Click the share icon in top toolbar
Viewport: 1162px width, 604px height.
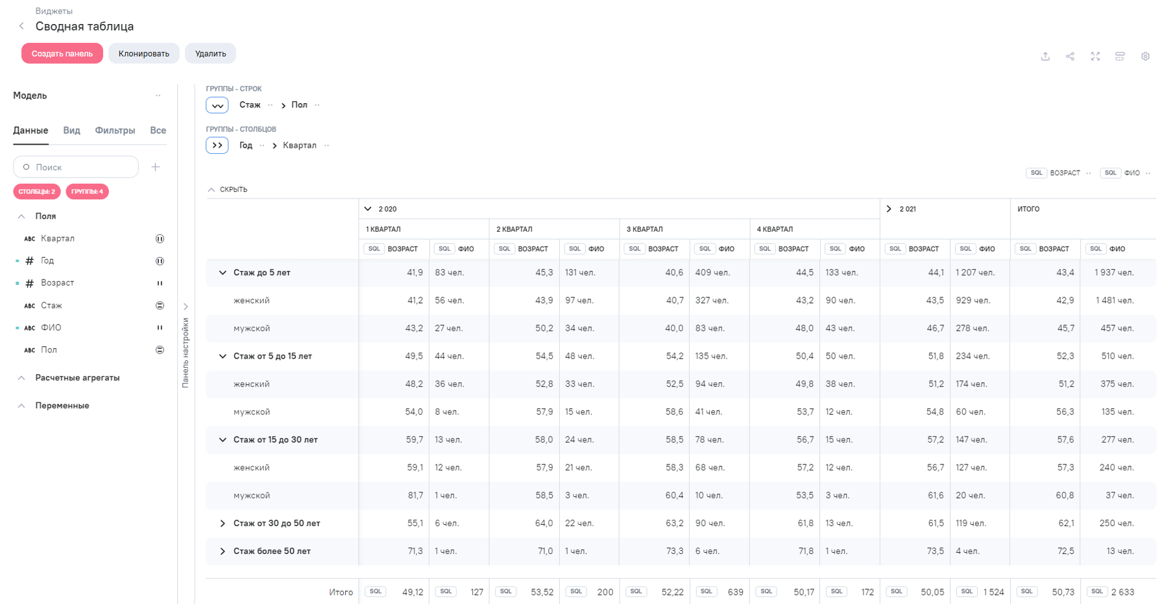1070,56
